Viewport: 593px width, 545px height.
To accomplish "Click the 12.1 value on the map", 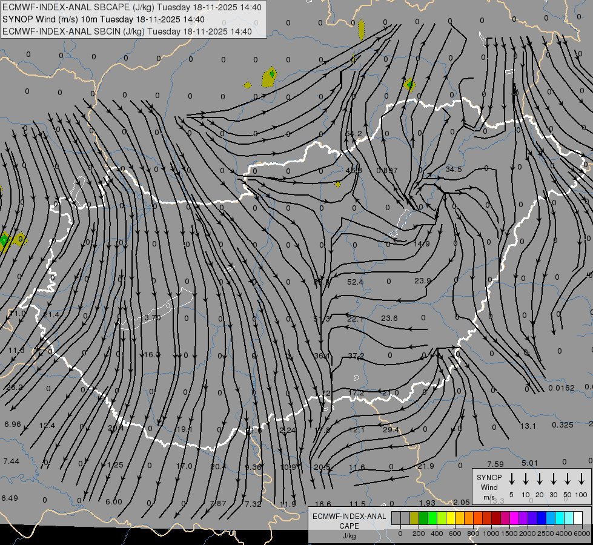I will [357, 430].
